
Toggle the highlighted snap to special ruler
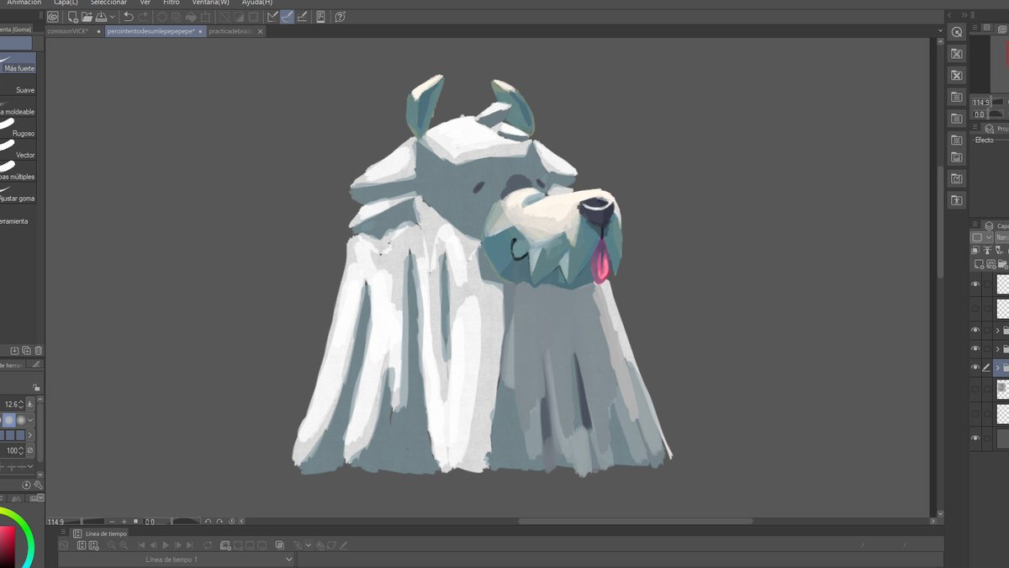(288, 16)
